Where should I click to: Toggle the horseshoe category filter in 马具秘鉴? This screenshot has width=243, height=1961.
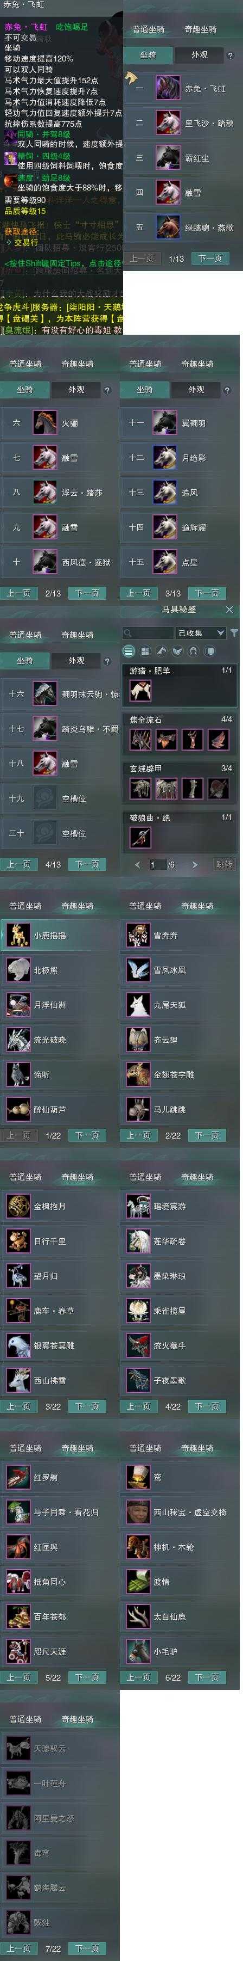pos(193,651)
